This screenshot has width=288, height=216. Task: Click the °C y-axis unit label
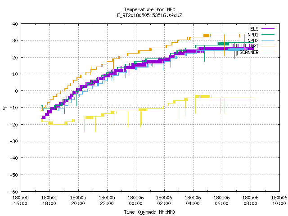click(5, 108)
